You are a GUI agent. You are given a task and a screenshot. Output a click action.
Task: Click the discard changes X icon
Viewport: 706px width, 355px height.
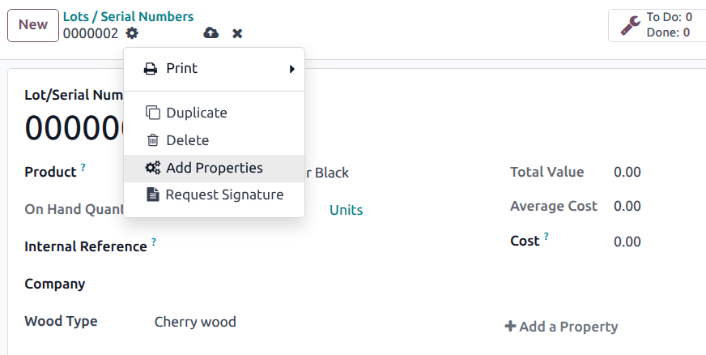(237, 33)
